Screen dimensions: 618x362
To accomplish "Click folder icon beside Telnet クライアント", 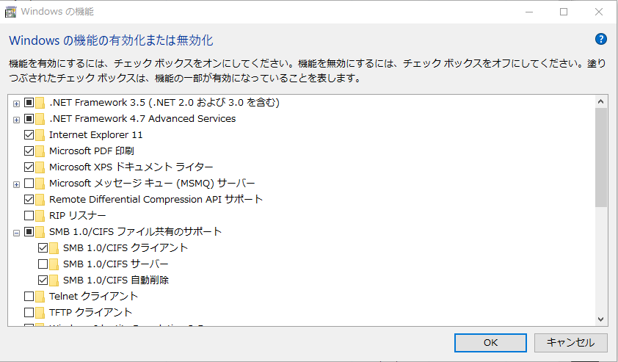I will coord(40,296).
